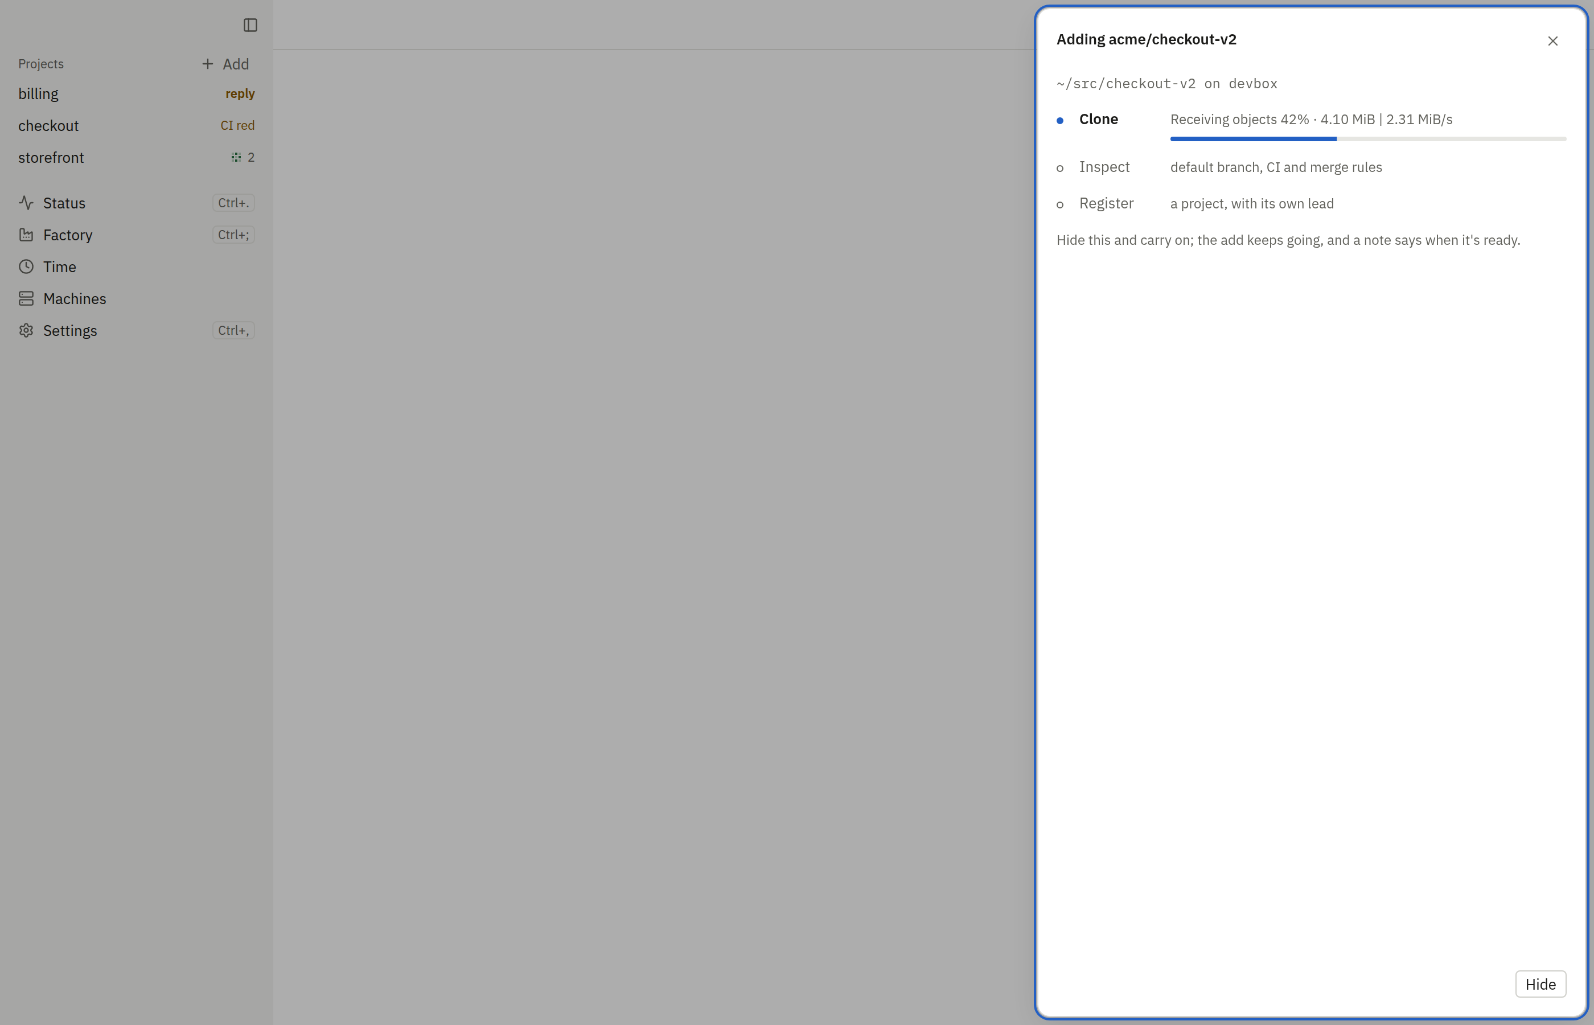This screenshot has height=1025, width=1594.
Task: Open the Status page
Action: (137, 203)
